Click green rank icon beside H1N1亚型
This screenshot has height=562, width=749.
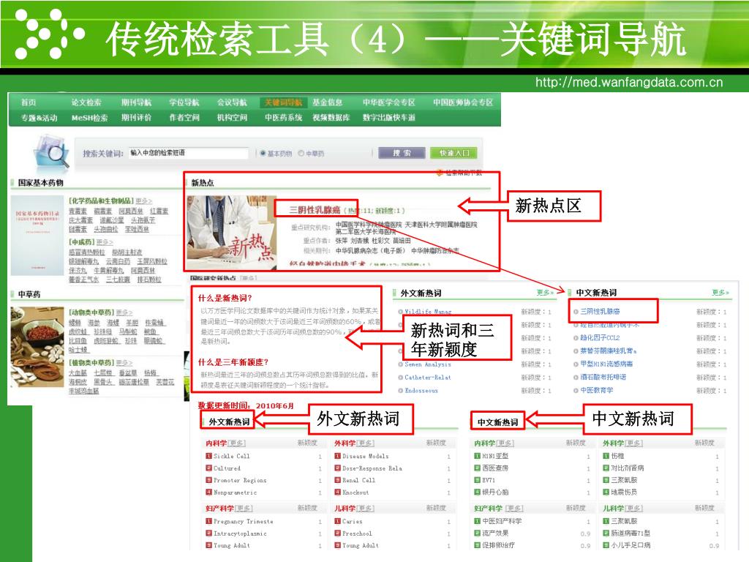pyautogui.click(x=477, y=456)
